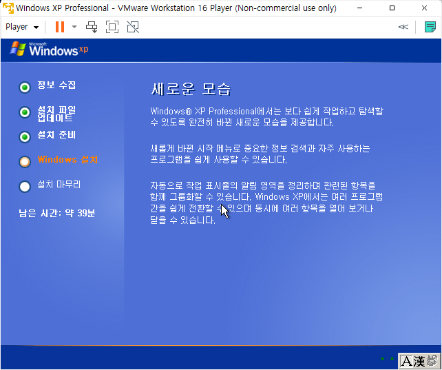Click the orange Windows 설치 label
442x370 pixels.
tap(67, 160)
